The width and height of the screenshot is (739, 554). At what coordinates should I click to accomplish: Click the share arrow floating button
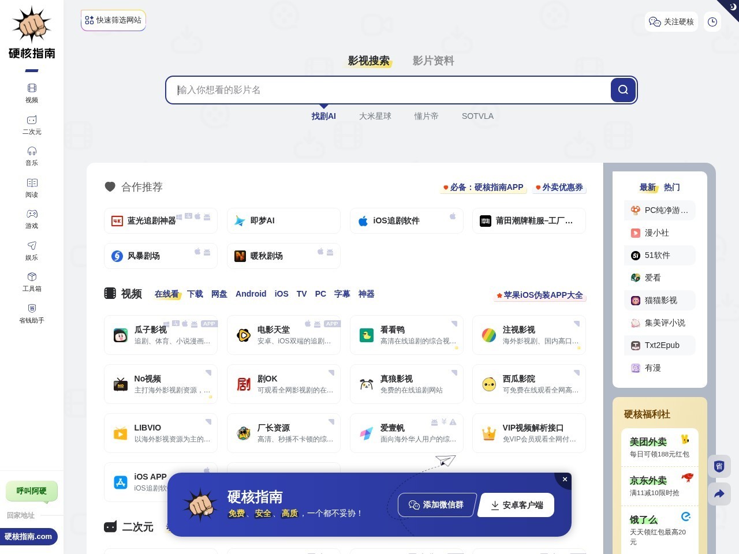(x=719, y=494)
